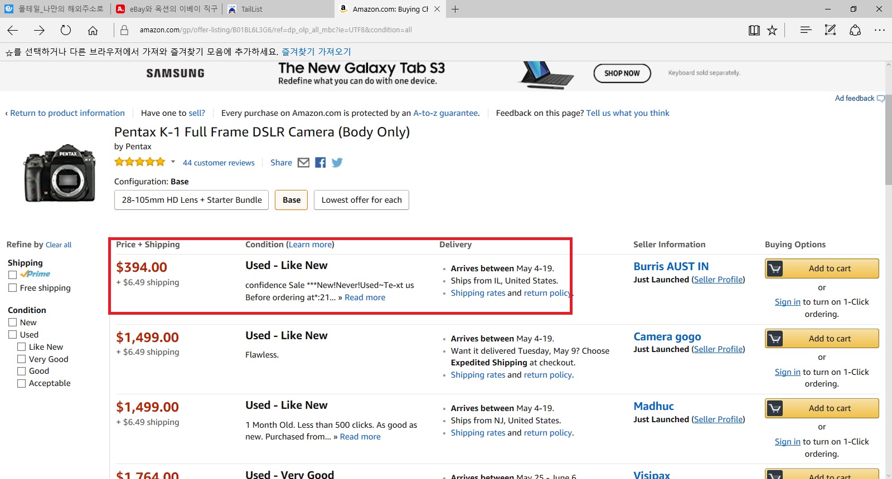This screenshot has width=892, height=479.
Task: Click cart icon for Burris AUST IN offer
Action: coord(774,268)
